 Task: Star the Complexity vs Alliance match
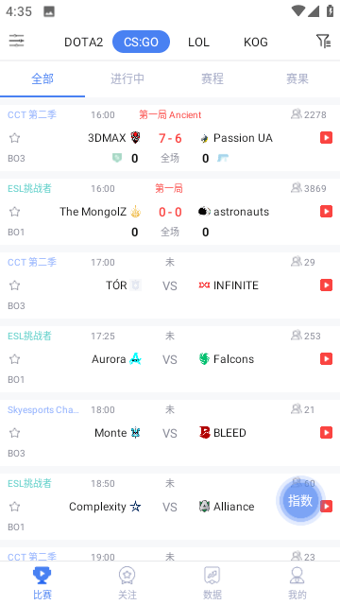coord(15,507)
